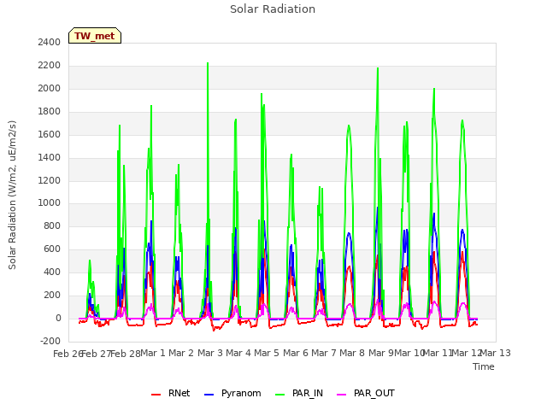The height and width of the screenshot is (410, 547).
Task: Click the 1200 y-axis tick label
Action: tap(50, 180)
